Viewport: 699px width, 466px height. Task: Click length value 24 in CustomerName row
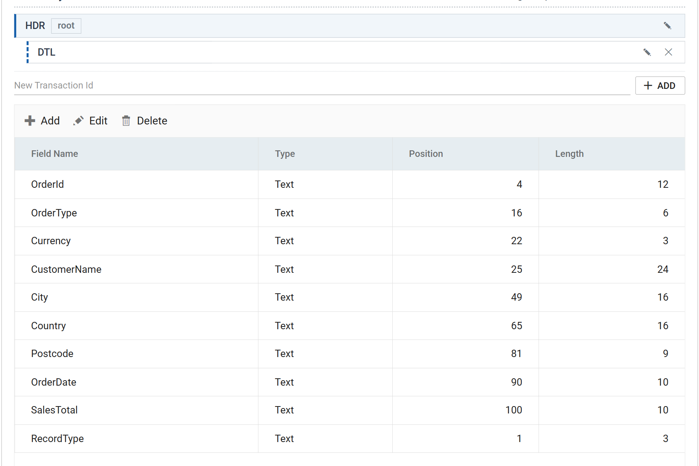click(663, 269)
